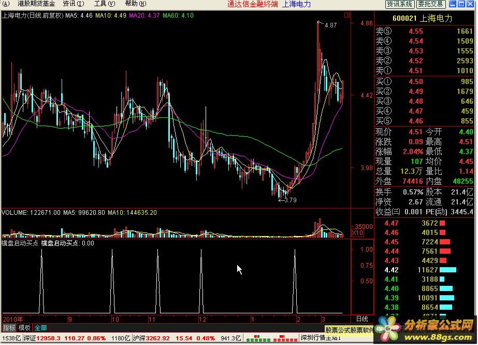Screen dimensions: 478x345
Task: Click the 深证 12958.3 index status entry
Action: (x=64, y=338)
